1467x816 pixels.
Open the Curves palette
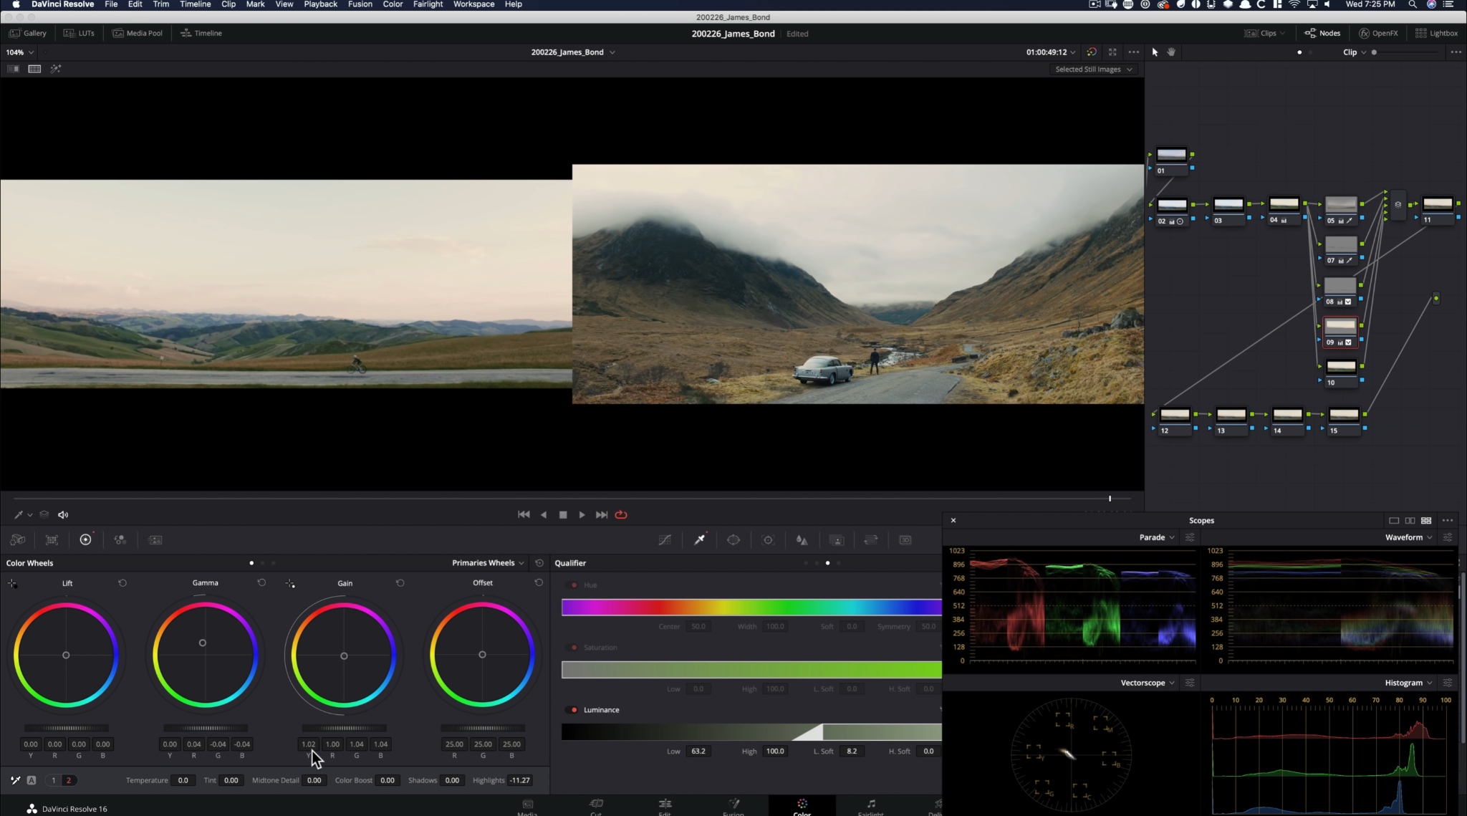pos(665,540)
